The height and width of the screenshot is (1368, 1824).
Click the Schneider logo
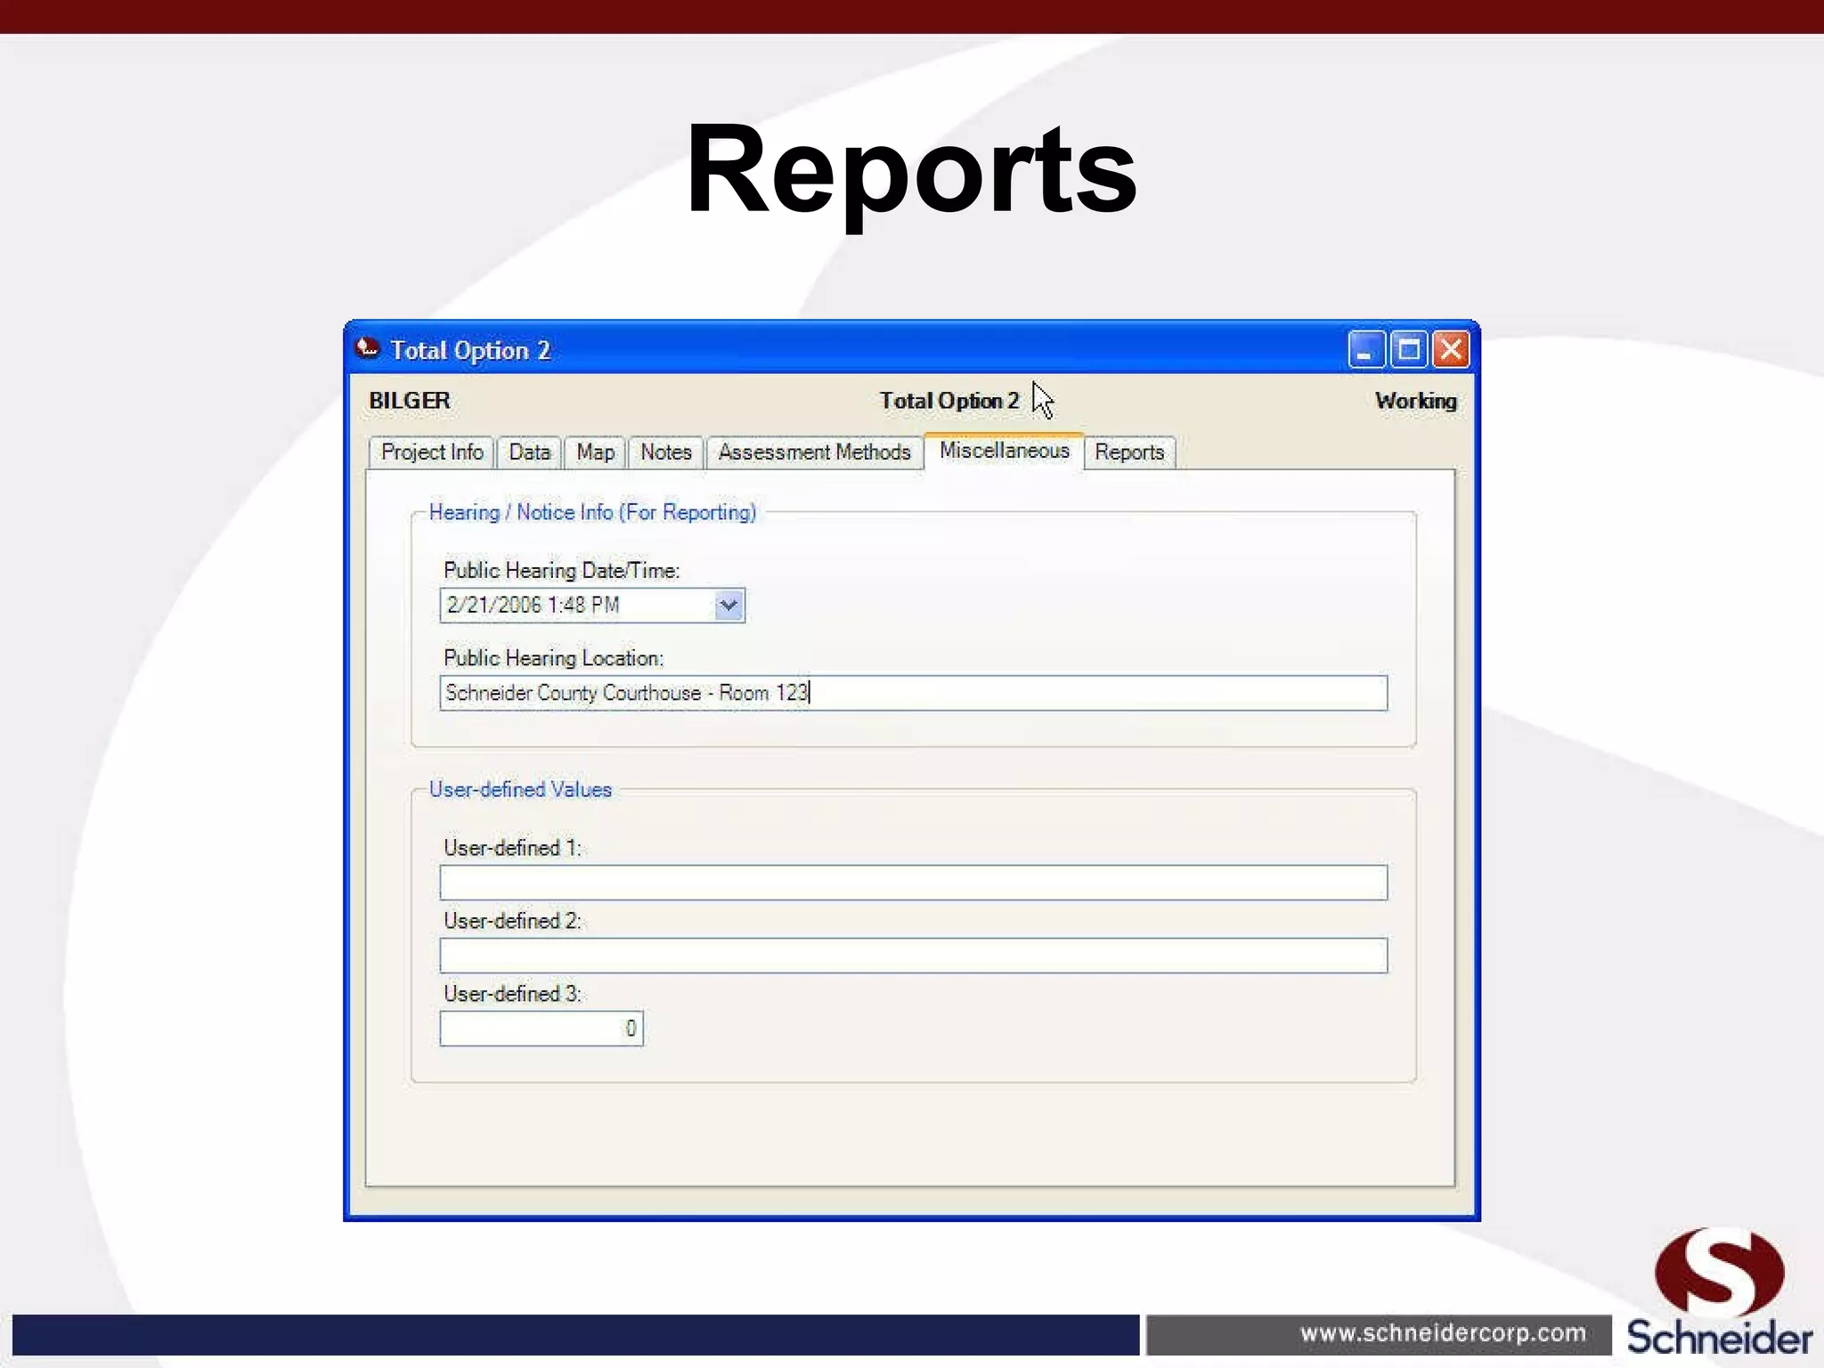pyautogui.click(x=1719, y=1291)
